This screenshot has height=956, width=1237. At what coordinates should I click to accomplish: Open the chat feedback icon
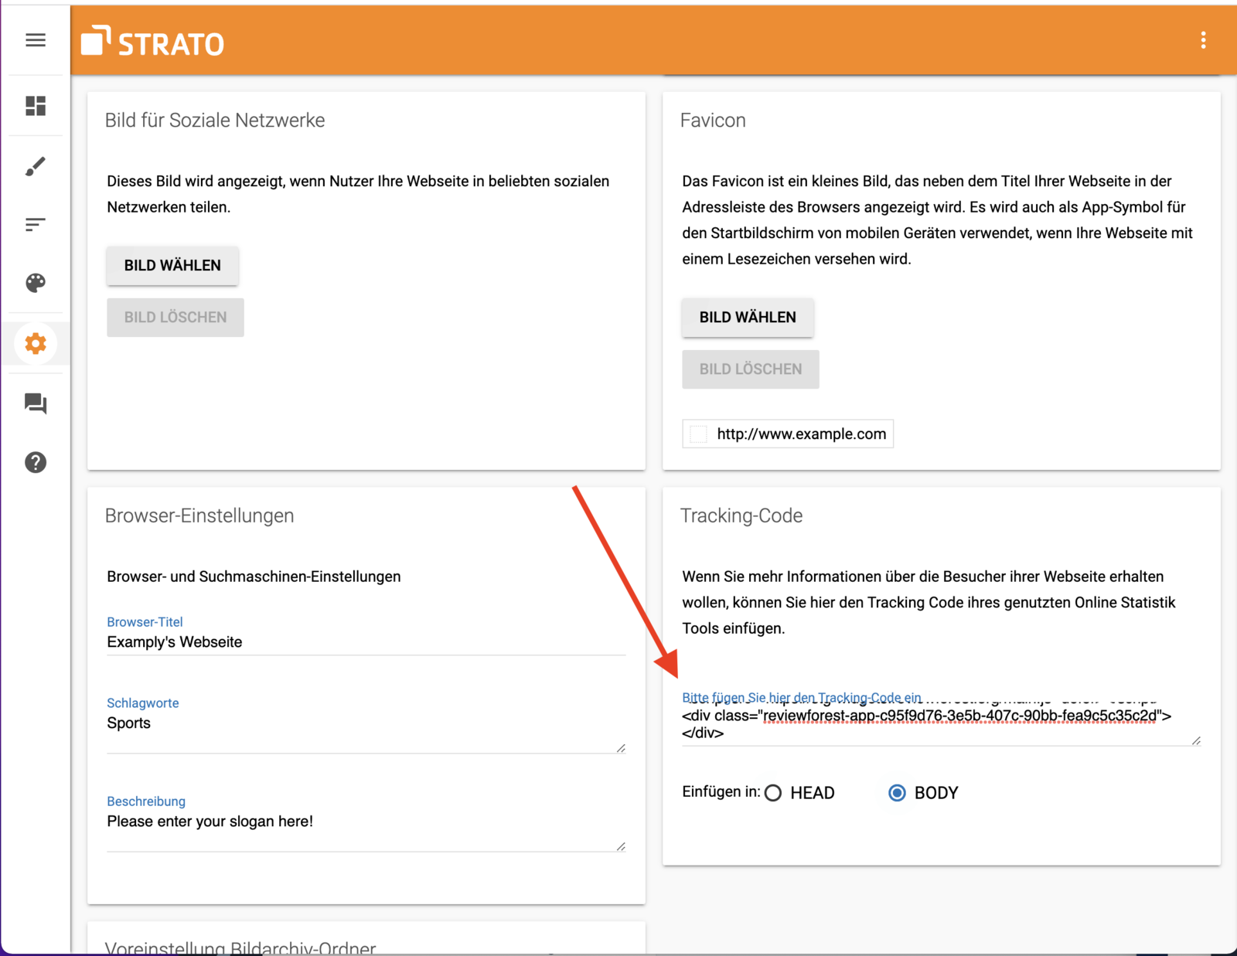[x=36, y=403]
